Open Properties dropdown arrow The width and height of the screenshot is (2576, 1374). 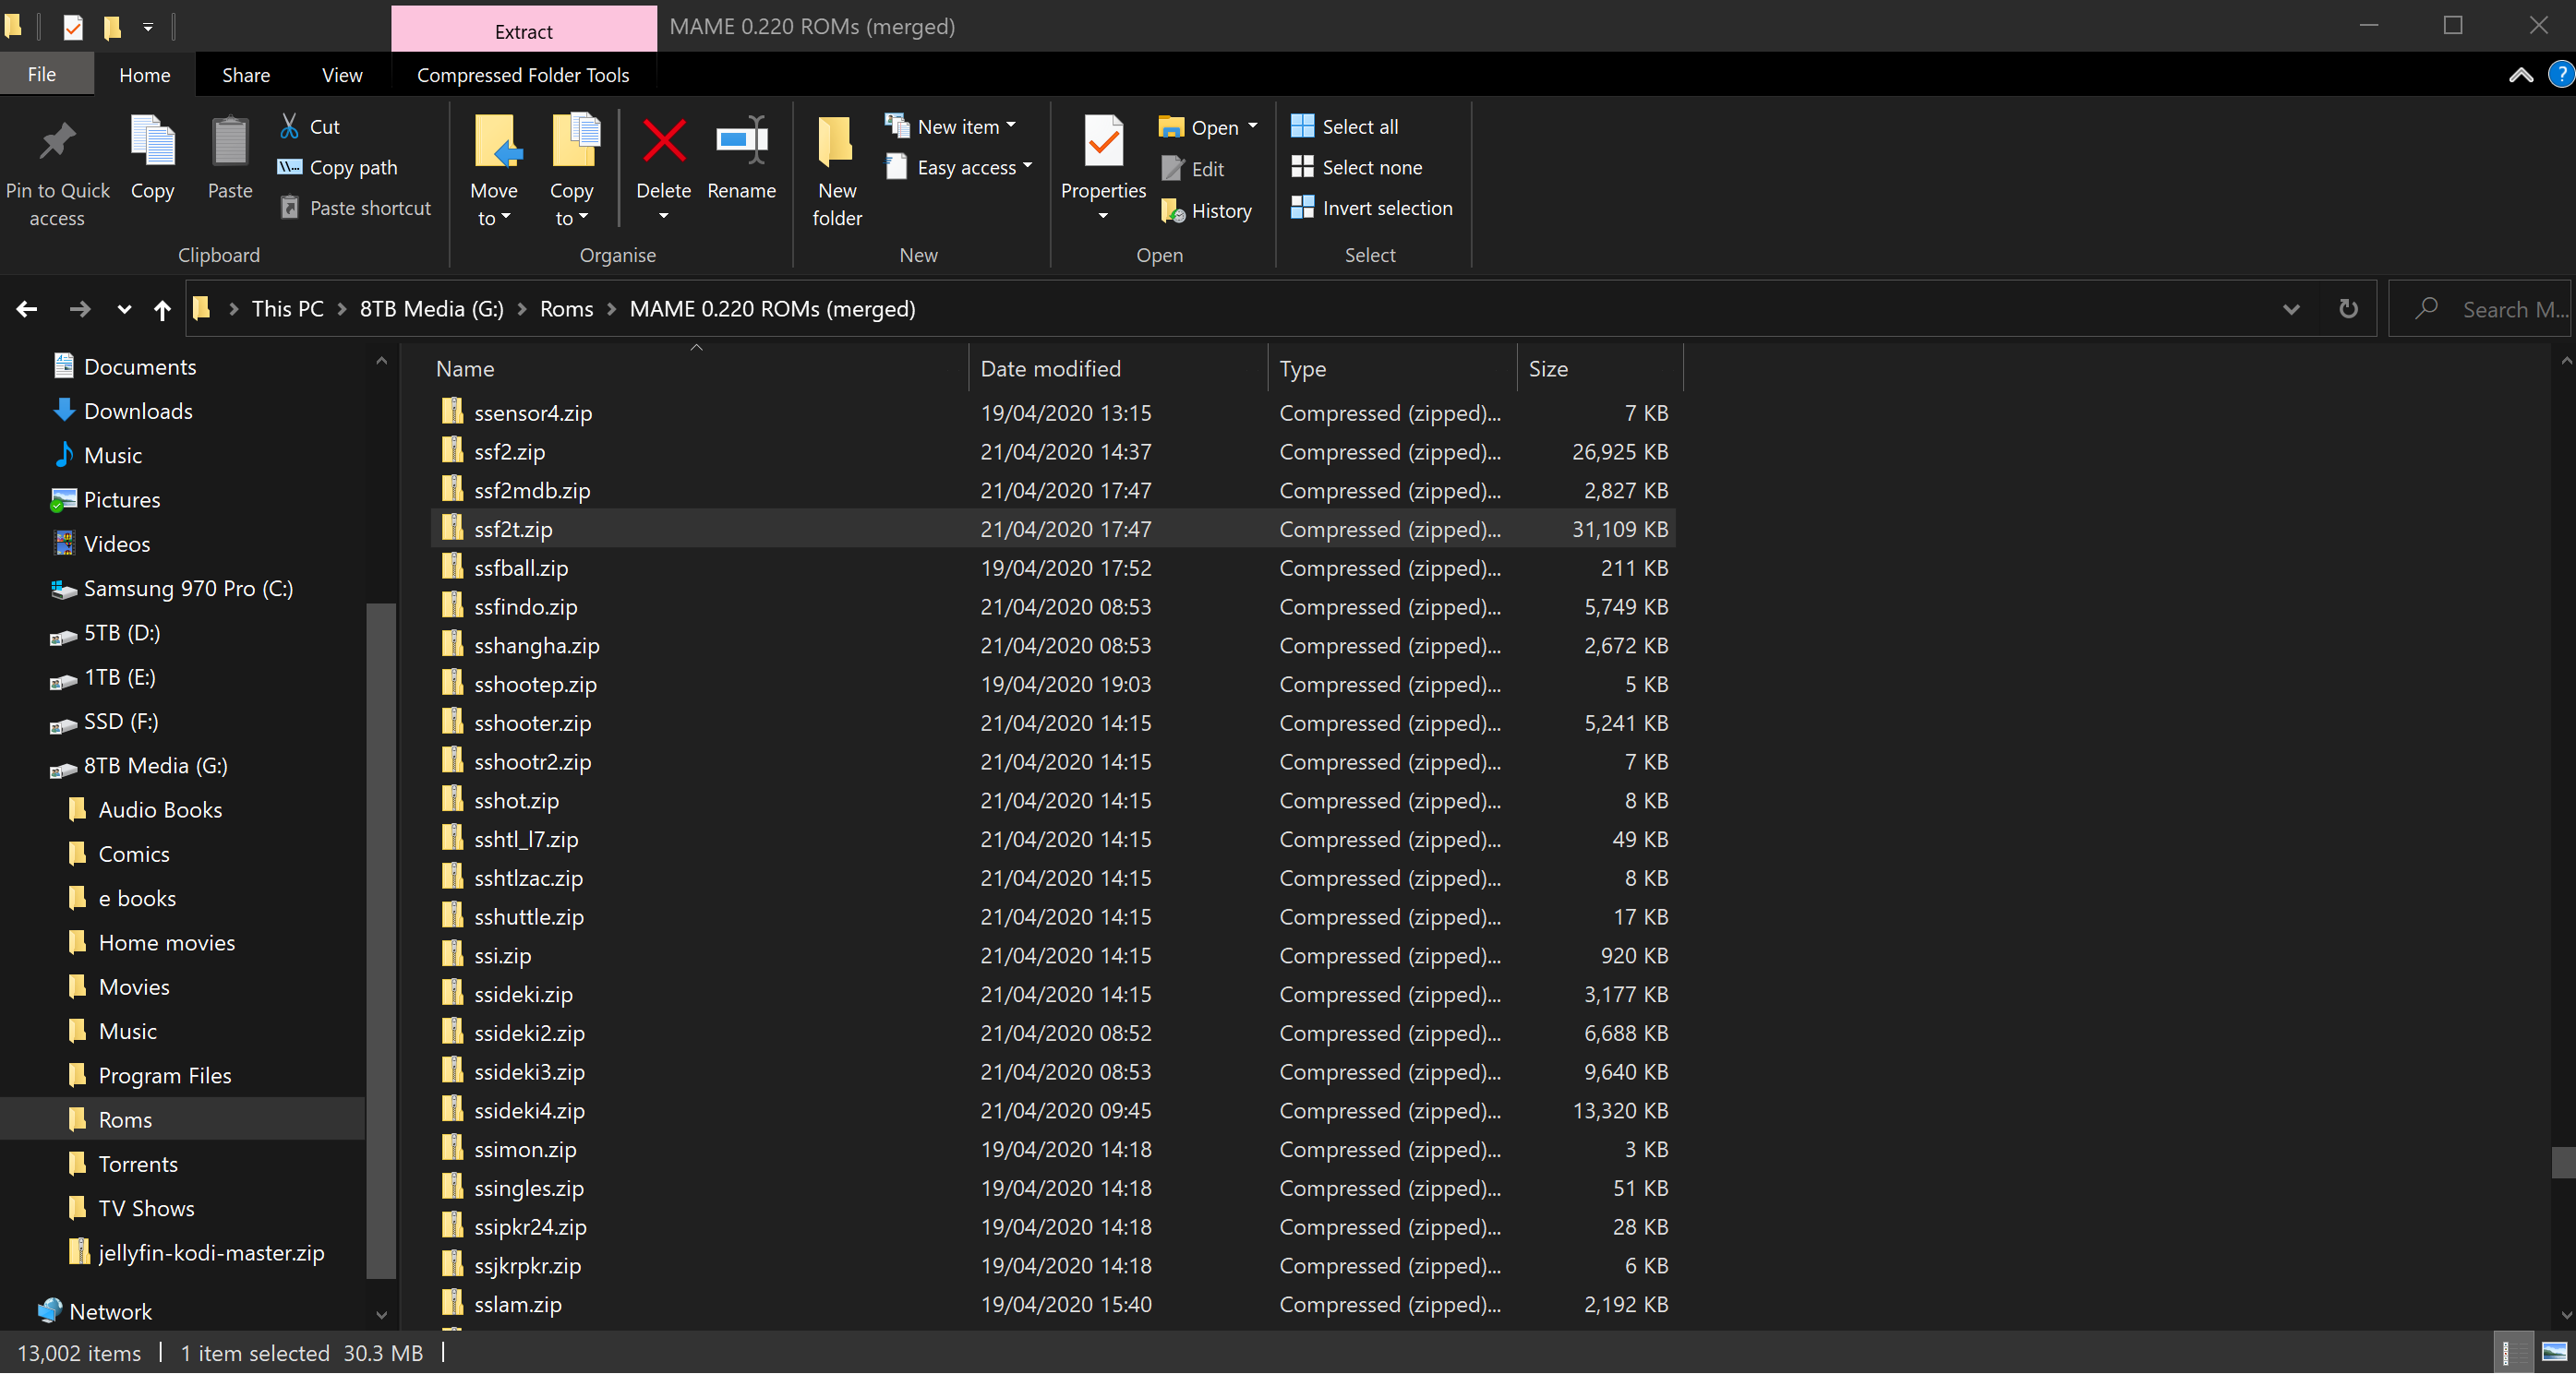tap(1103, 216)
